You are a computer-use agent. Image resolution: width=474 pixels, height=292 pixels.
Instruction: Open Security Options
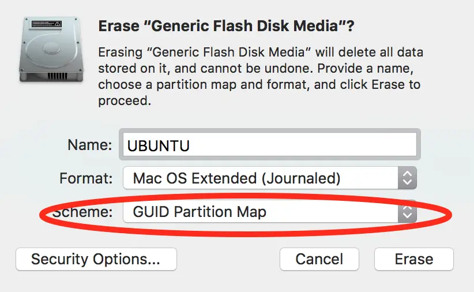pyautogui.click(x=96, y=259)
